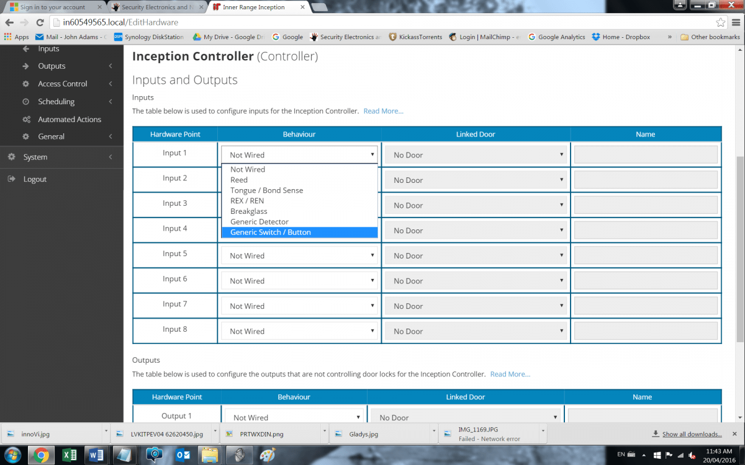The height and width of the screenshot is (465, 745).
Task: Choose Reed from the behaviour list
Action: coord(239,180)
